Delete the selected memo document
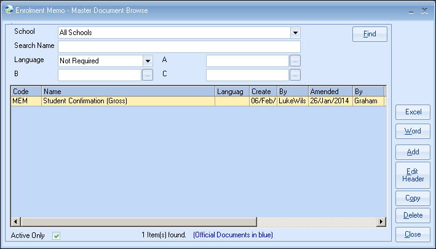This screenshot has height=249, width=436. pos(413,215)
